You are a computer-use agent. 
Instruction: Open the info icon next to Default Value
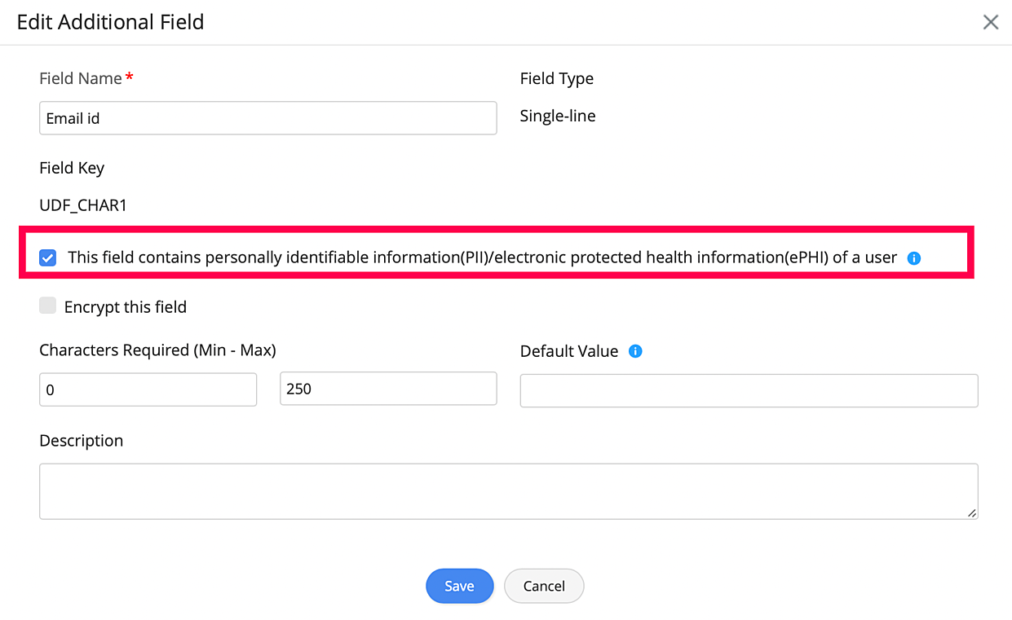tap(636, 352)
